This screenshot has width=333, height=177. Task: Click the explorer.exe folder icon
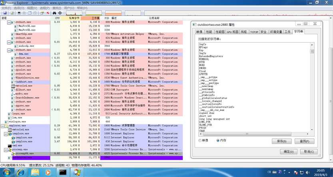(7, 126)
